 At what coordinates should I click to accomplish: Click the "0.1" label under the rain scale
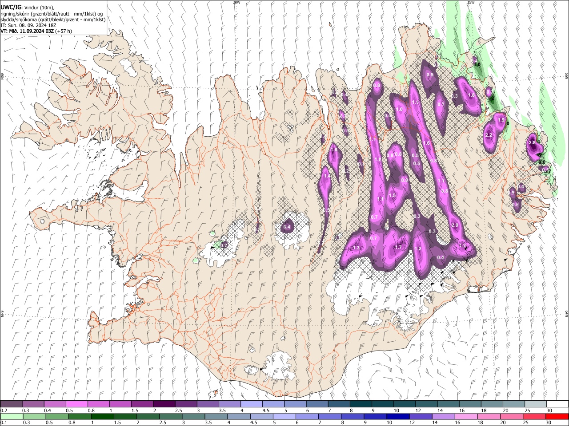4,423
